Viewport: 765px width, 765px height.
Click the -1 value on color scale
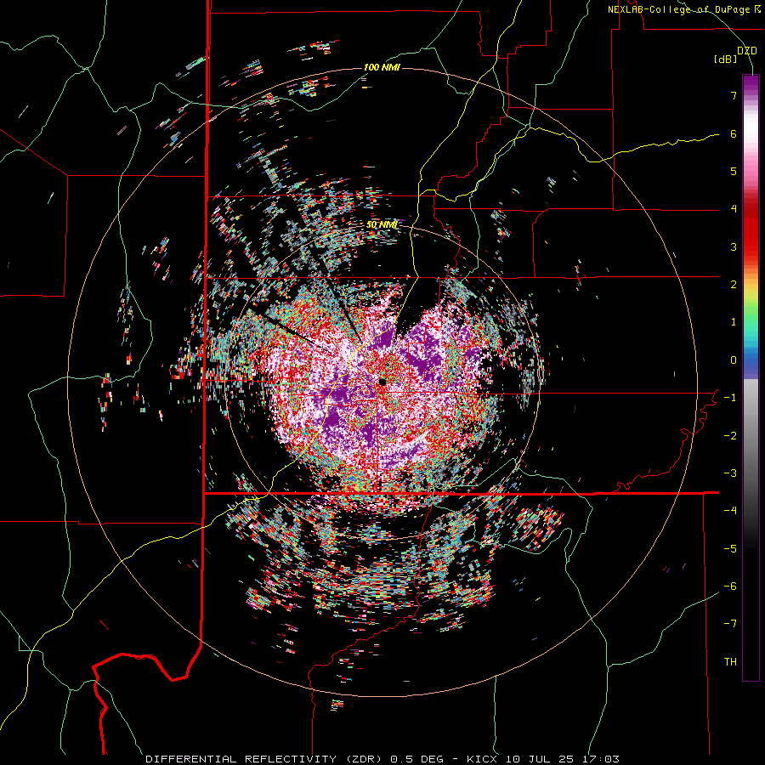[730, 398]
